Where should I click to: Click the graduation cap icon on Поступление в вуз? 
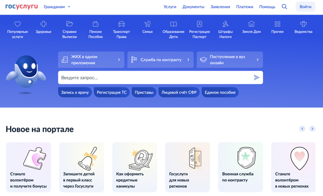(x=203, y=60)
